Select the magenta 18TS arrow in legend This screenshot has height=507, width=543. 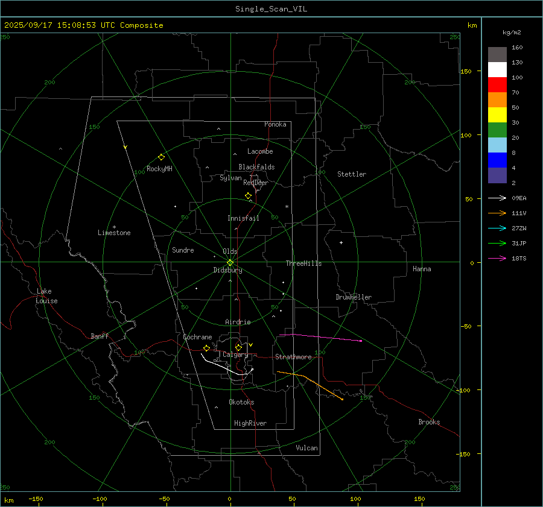point(497,258)
